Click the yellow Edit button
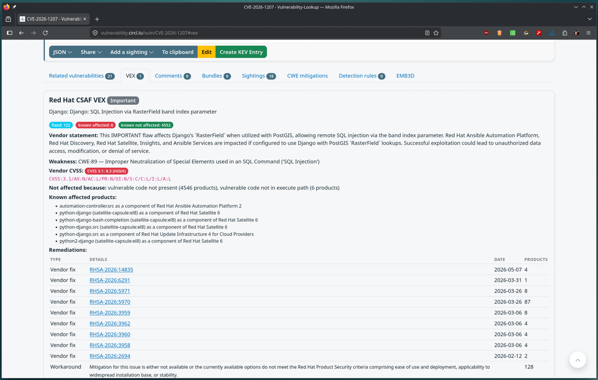598x380 pixels. coord(206,52)
